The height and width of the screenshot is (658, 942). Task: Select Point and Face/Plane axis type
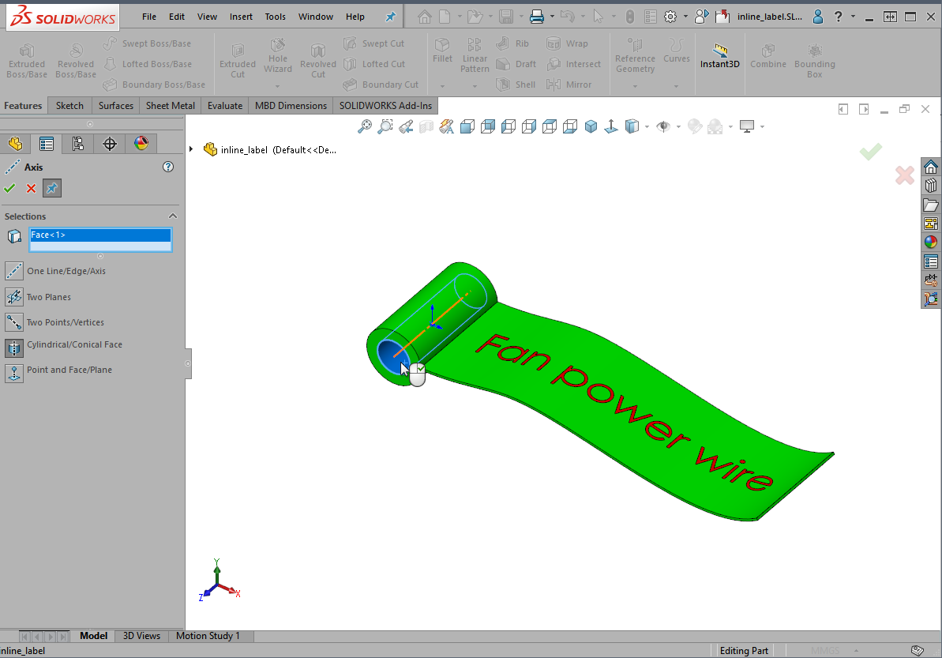click(59, 373)
